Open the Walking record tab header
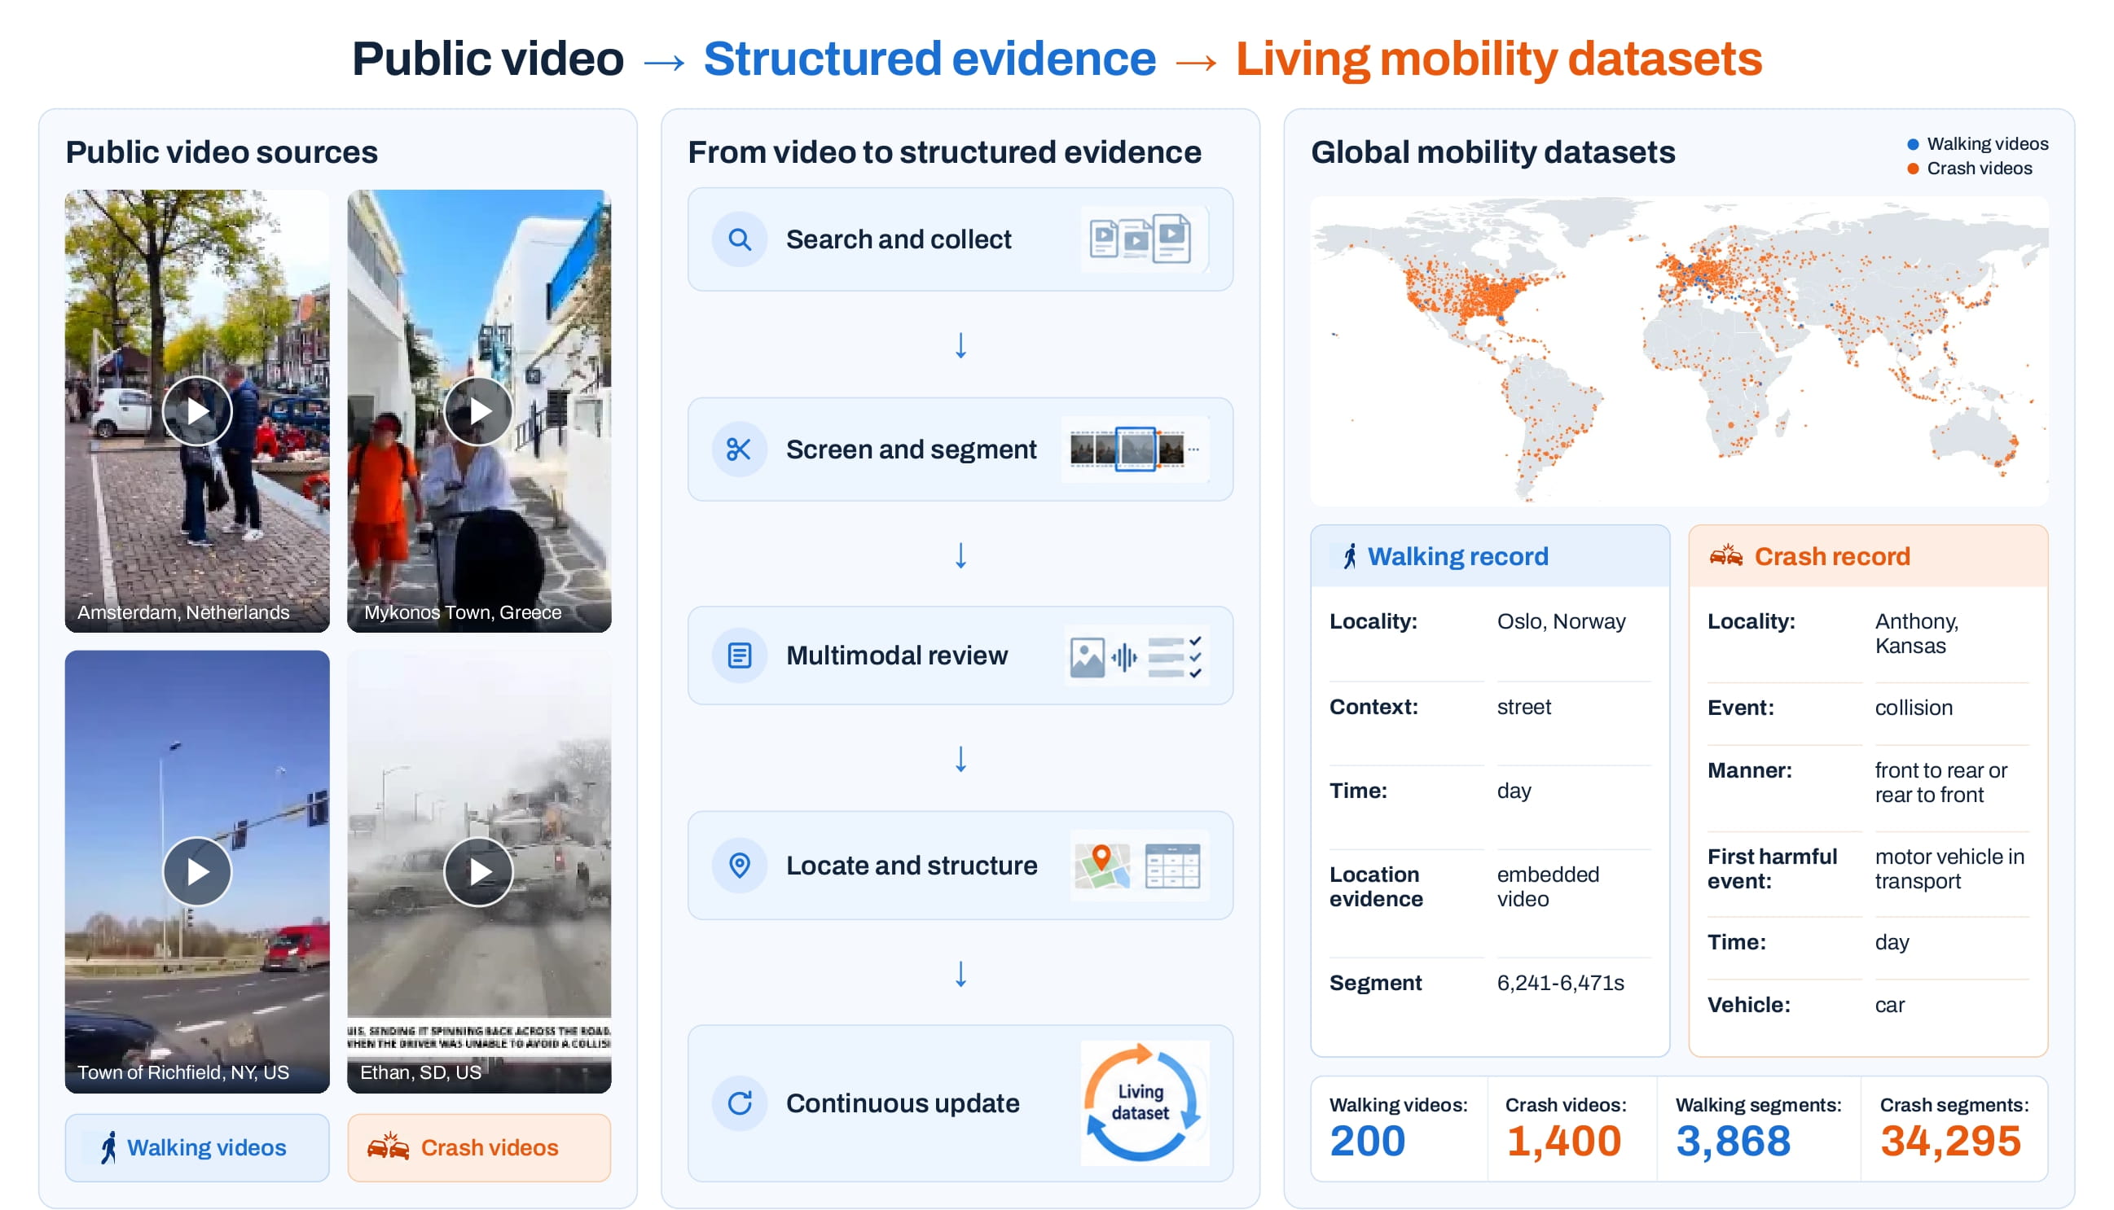This screenshot has width=2114, height=1210. click(x=1490, y=556)
